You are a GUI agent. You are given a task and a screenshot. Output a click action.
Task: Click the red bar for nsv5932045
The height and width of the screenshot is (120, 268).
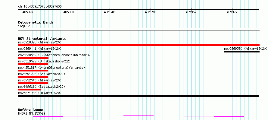tap(33, 83)
